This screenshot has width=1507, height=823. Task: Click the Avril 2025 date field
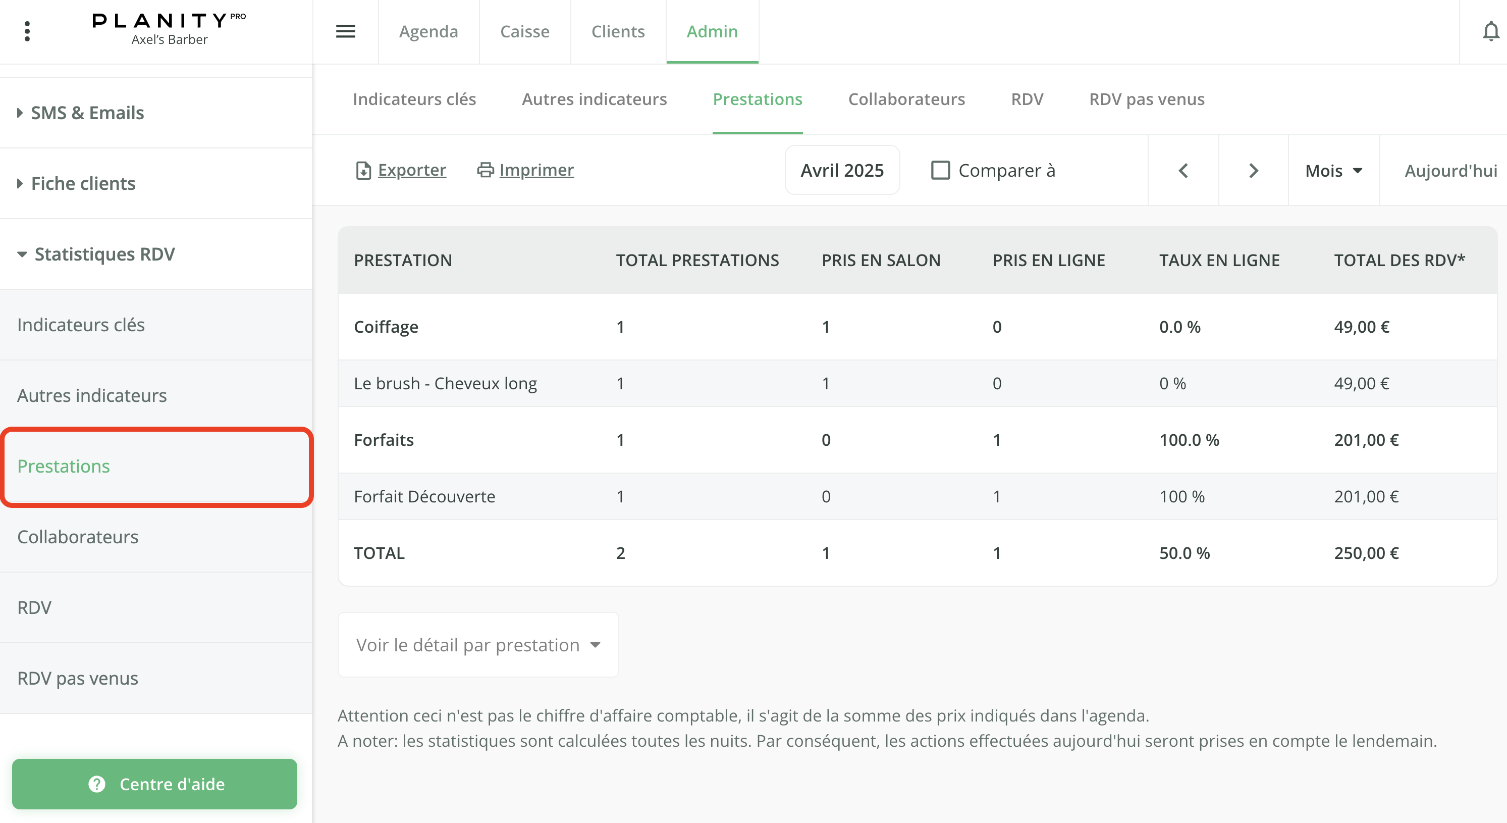[x=842, y=170]
